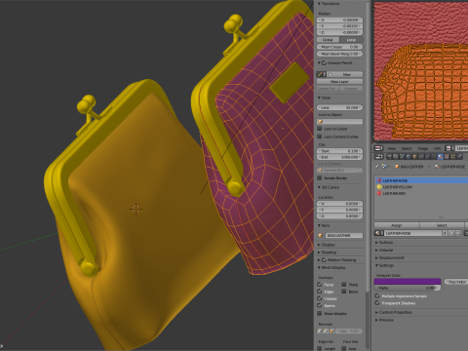The width and height of the screenshot is (468, 351).
Task: Click the New Layer grease pencil button
Action: coord(339,81)
